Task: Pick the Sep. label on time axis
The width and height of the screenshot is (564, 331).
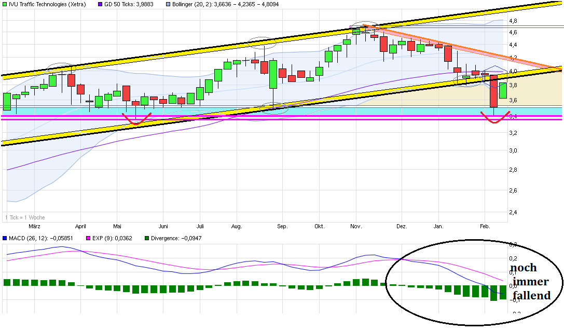Action: 282,226
